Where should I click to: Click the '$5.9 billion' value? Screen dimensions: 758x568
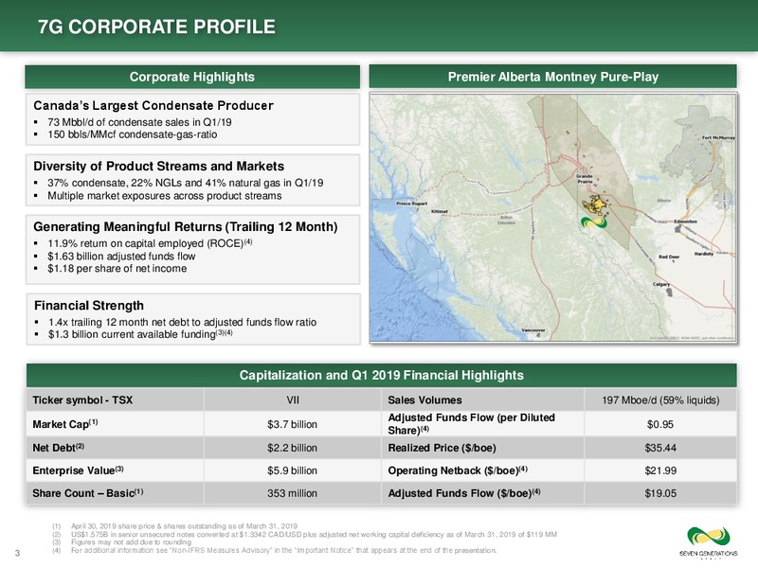click(292, 470)
